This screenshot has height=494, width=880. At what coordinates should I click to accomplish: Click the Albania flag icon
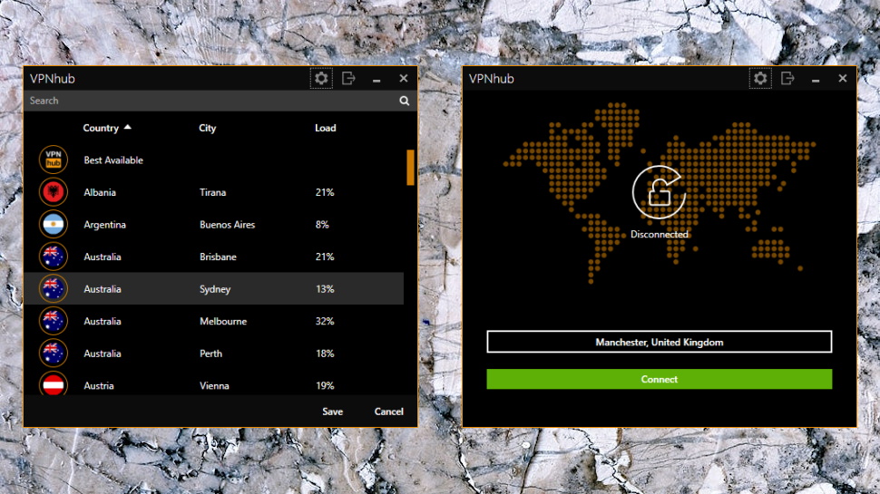tap(54, 192)
